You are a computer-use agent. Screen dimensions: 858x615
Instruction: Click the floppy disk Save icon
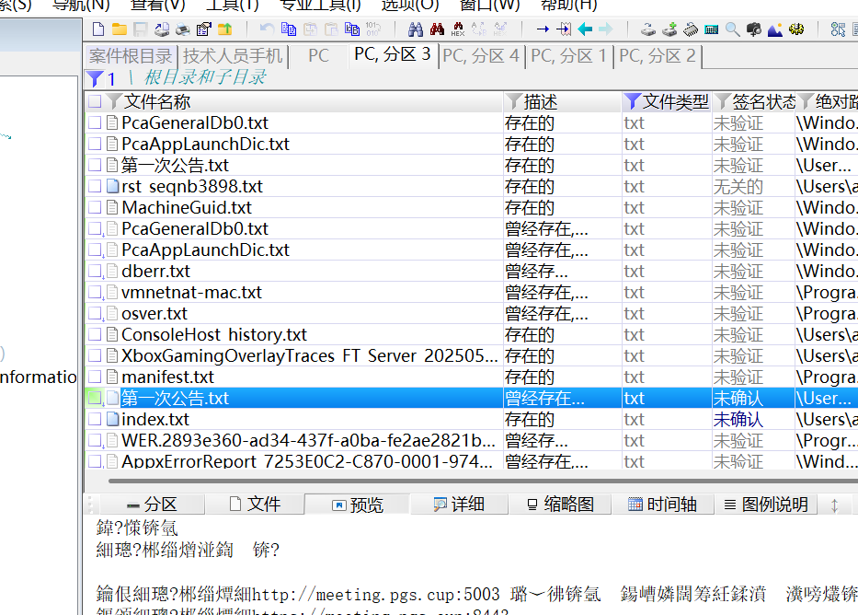[141, 29]
